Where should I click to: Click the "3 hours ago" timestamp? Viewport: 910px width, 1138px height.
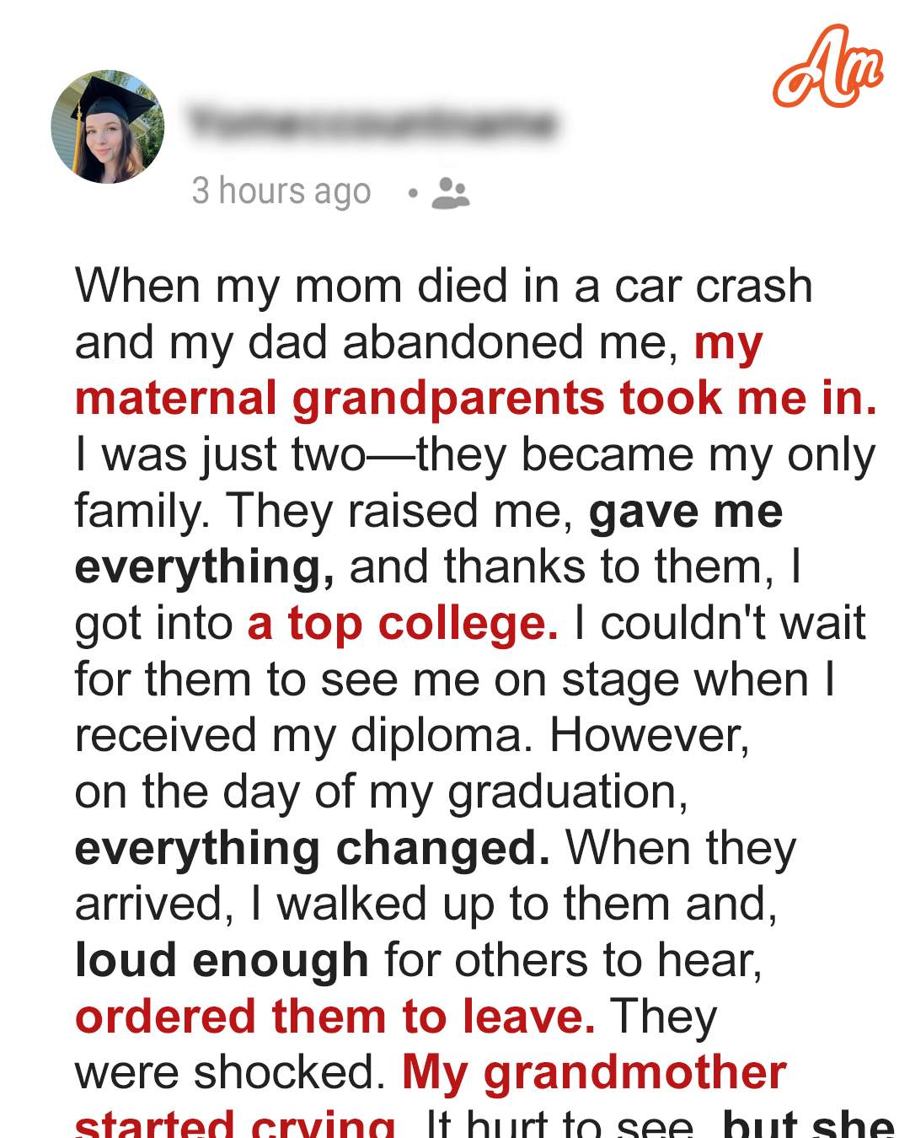281,191
